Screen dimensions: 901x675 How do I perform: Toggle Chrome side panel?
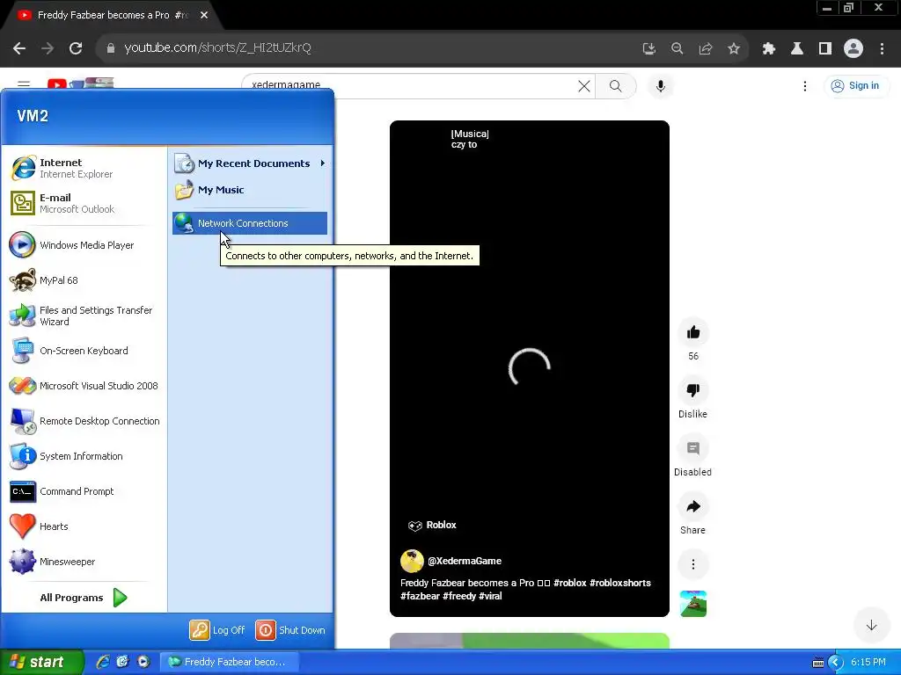click(825, 49)
